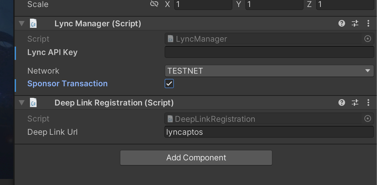Open Lync Manager component options menu

368,23
